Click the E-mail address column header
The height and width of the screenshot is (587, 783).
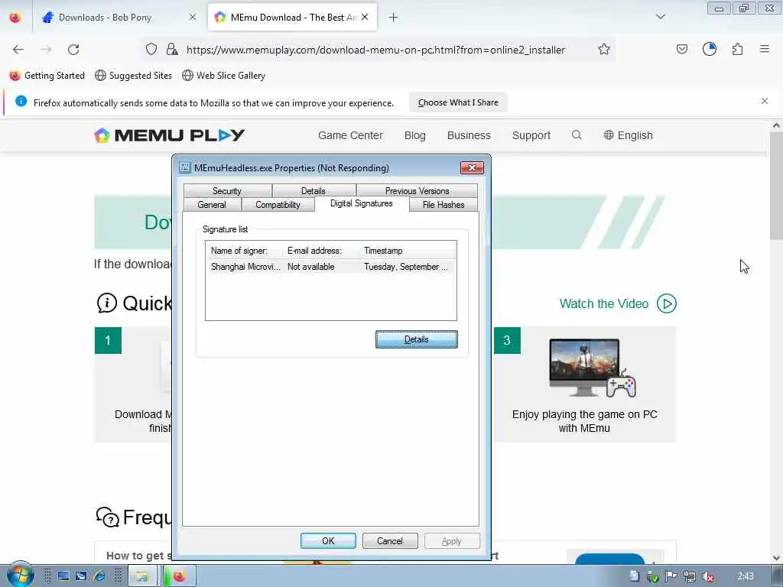(322, 251)
